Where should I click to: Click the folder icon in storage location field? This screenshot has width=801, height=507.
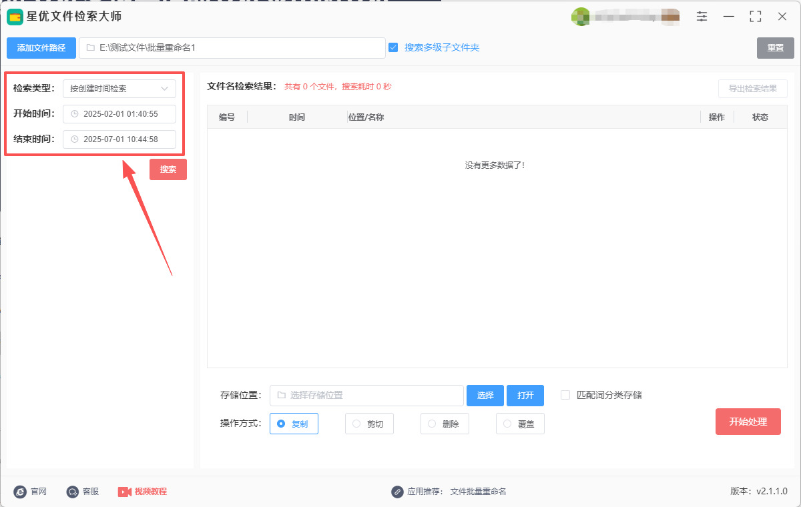click(x=281, y=395)
